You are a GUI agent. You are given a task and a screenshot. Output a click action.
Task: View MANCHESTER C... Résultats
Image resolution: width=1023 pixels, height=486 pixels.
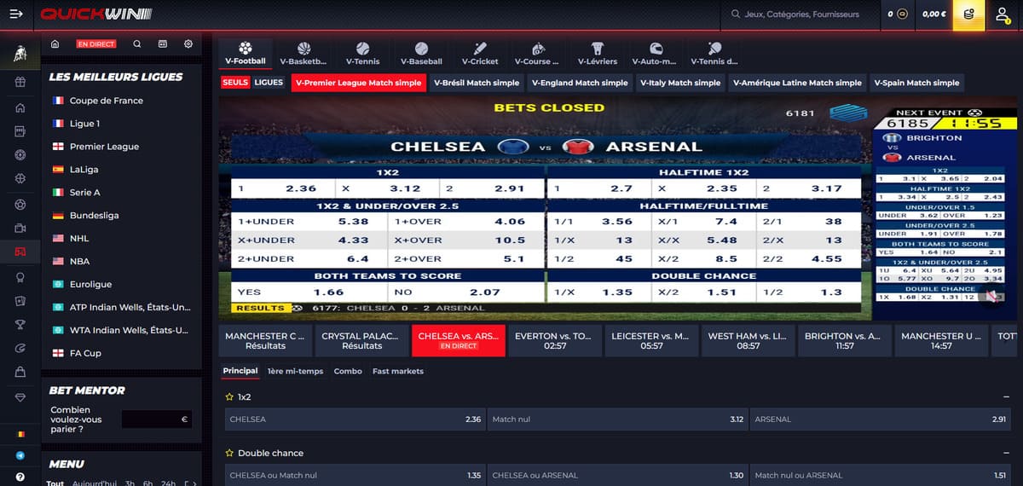(265, 340)
